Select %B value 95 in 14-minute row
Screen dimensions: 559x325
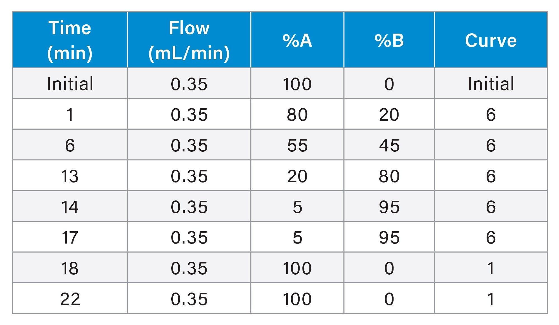(x=389, y=207)
